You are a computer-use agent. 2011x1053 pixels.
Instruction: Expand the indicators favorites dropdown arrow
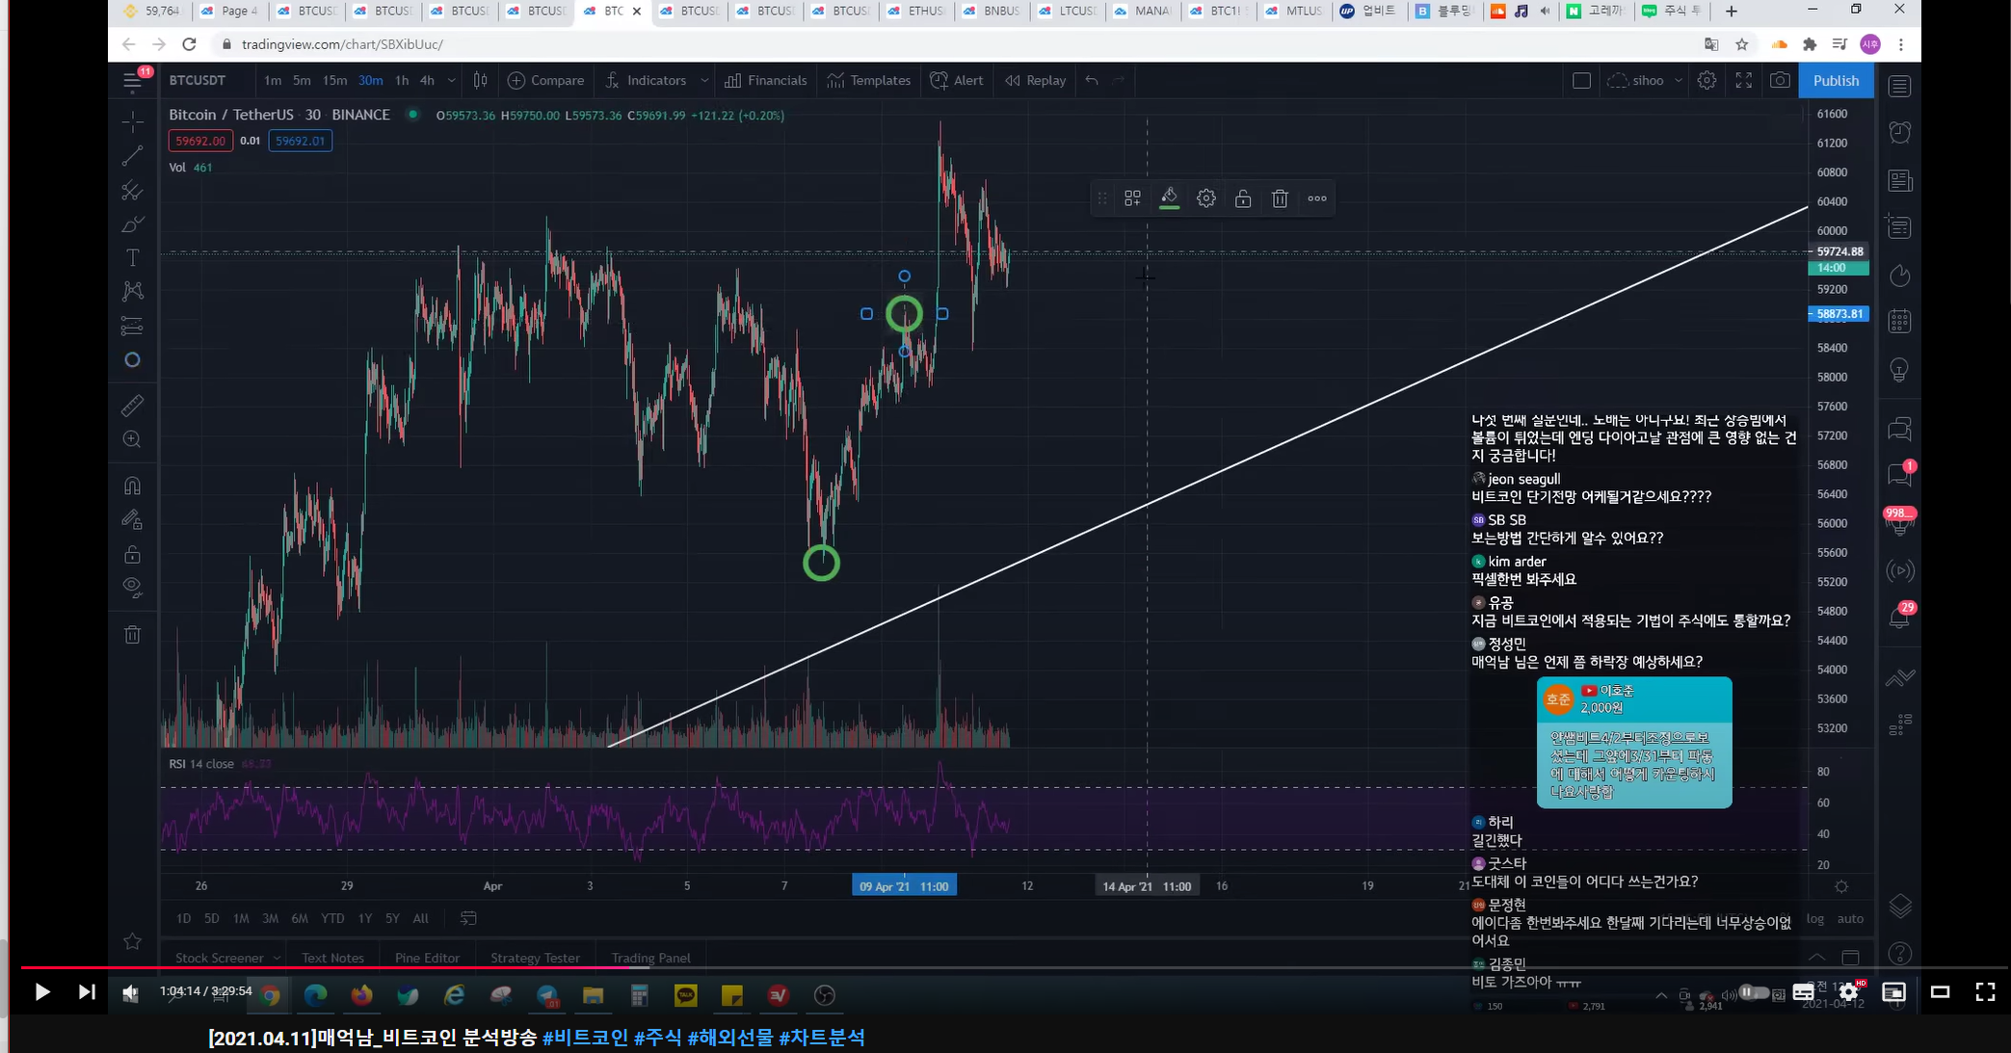tap(704, 80)
